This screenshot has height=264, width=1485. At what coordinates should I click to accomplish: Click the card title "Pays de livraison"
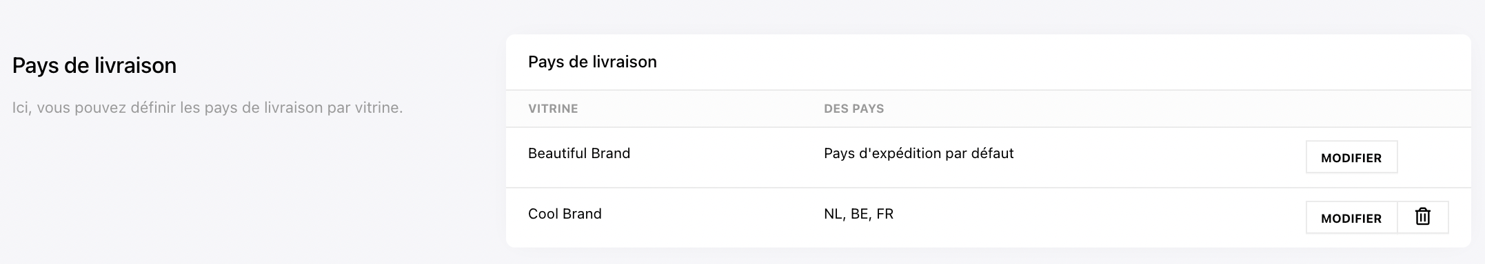[592, 62]
